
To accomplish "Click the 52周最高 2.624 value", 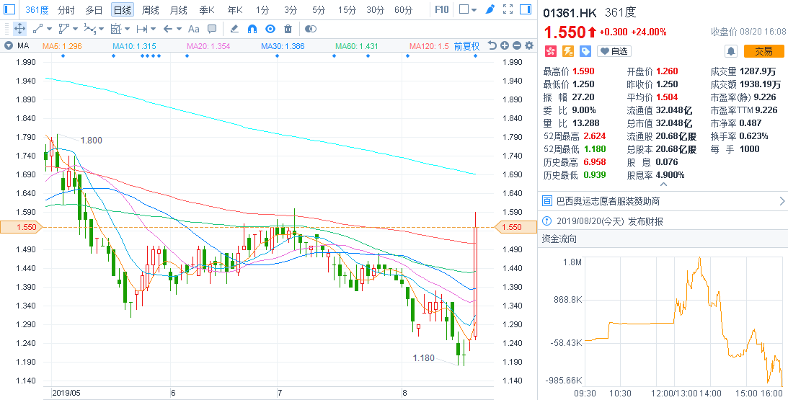I will pos(595,136).
